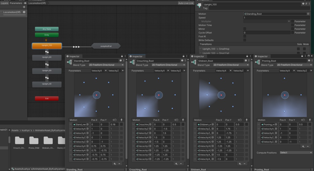
Task: Toggle the Mirror checkbox
Action: (x=245, y=29)
